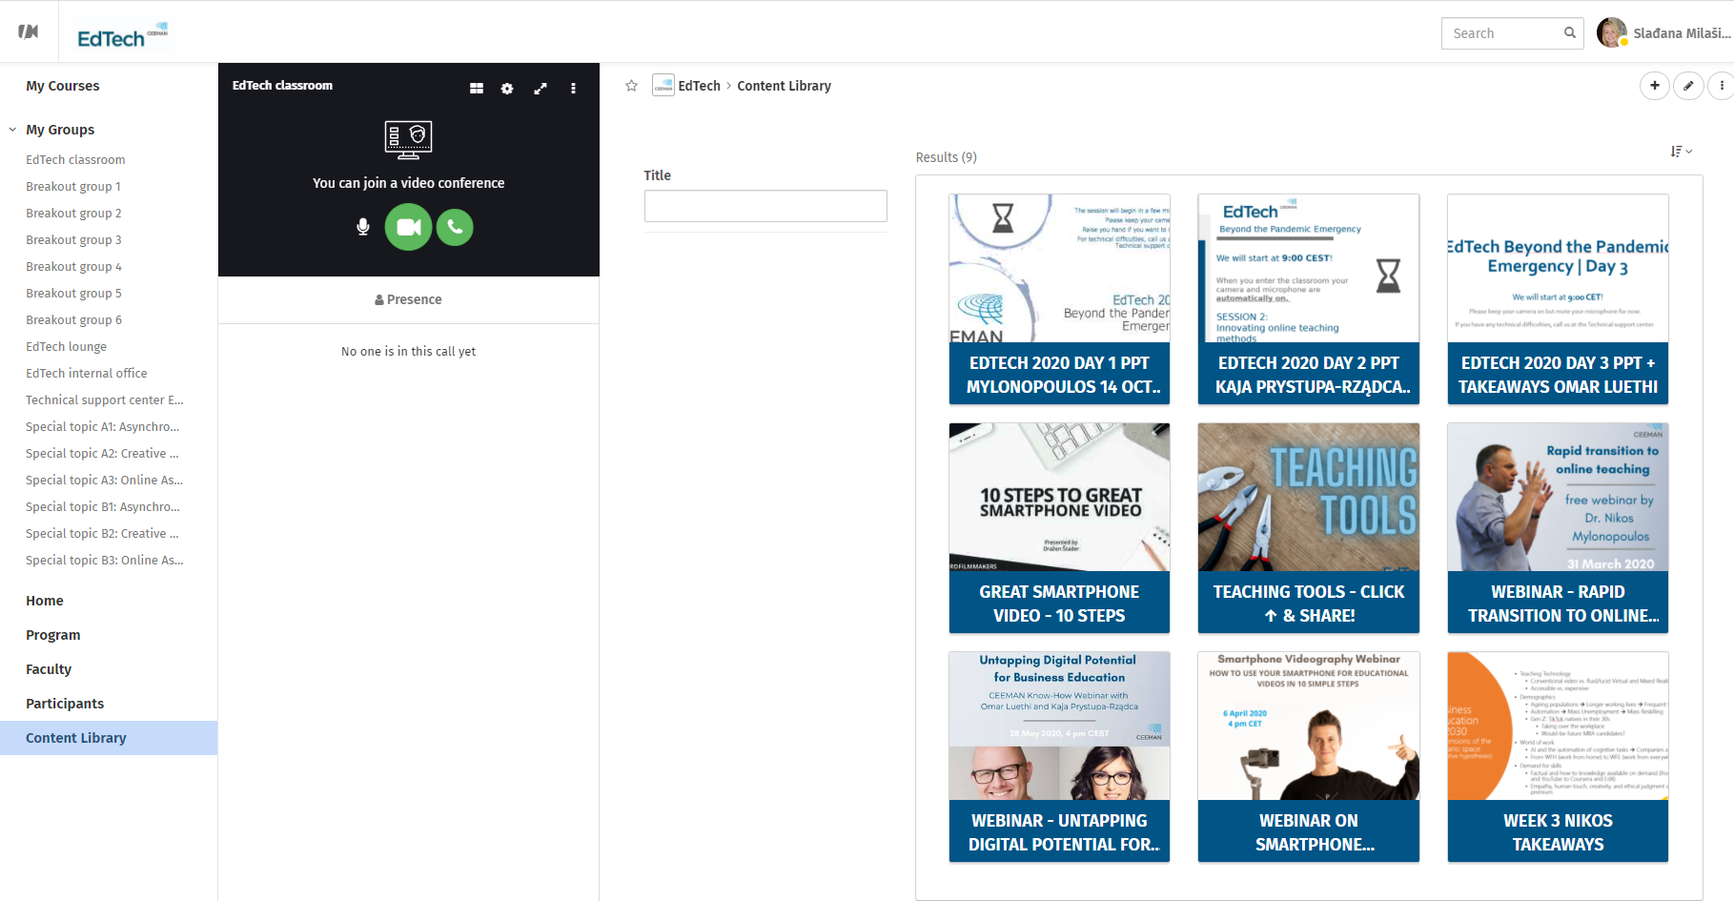Open Breakout group 2

(x=73, y=214)
